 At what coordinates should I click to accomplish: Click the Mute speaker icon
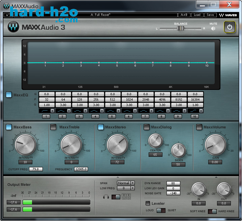pyautogui.click(x=213, y=28)
